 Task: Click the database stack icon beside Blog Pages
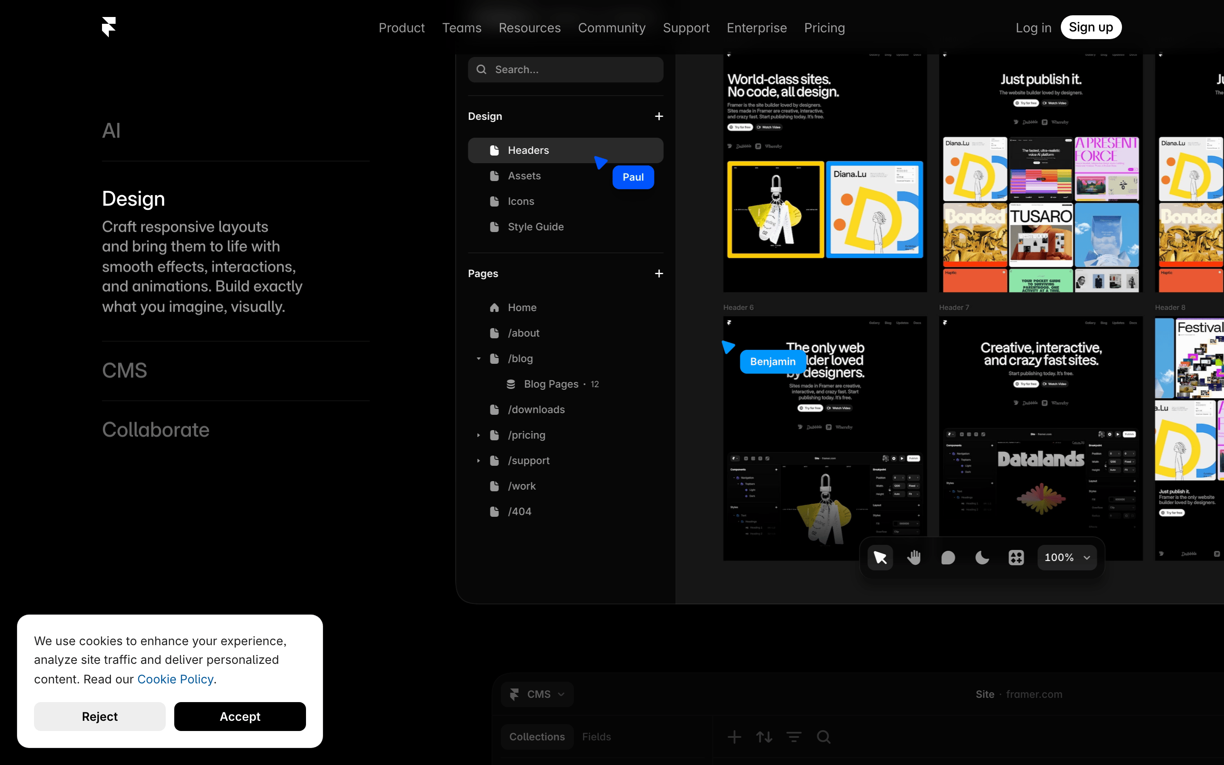coord(511,384)
